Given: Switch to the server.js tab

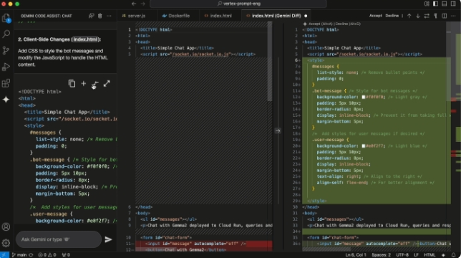Looking at the screenshot, I should coord(134,16).
